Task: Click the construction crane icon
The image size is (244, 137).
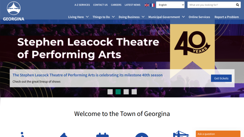Action: (x=181, y=134)
